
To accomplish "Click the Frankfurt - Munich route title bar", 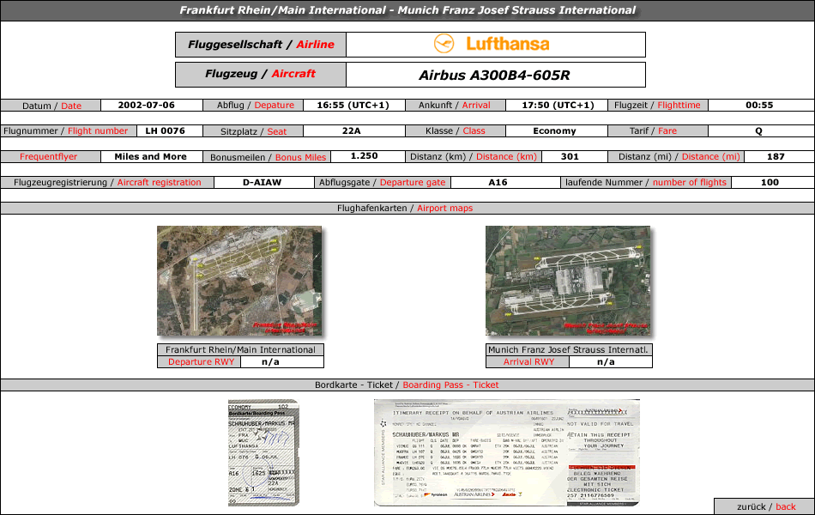I will [407, 10].
